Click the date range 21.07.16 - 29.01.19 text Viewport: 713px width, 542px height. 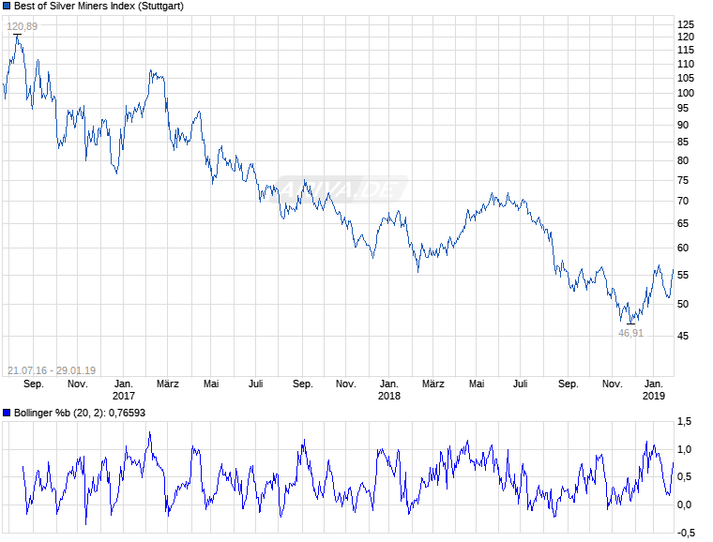click(52, 370)
